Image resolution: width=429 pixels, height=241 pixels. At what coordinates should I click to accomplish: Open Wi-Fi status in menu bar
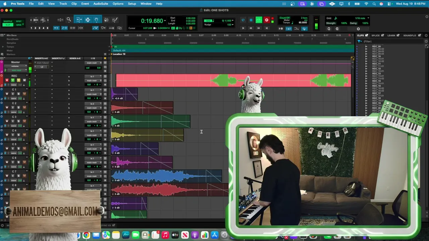coord(366,4)
